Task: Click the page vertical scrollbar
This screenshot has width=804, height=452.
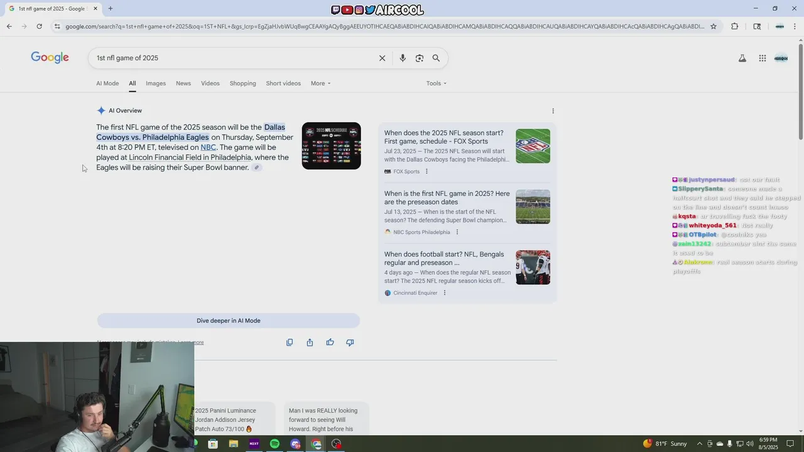Action: tap(801, 235)
